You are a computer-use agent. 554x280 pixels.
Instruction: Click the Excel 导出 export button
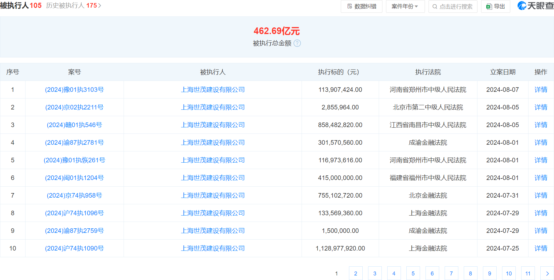tap(495, 6)
